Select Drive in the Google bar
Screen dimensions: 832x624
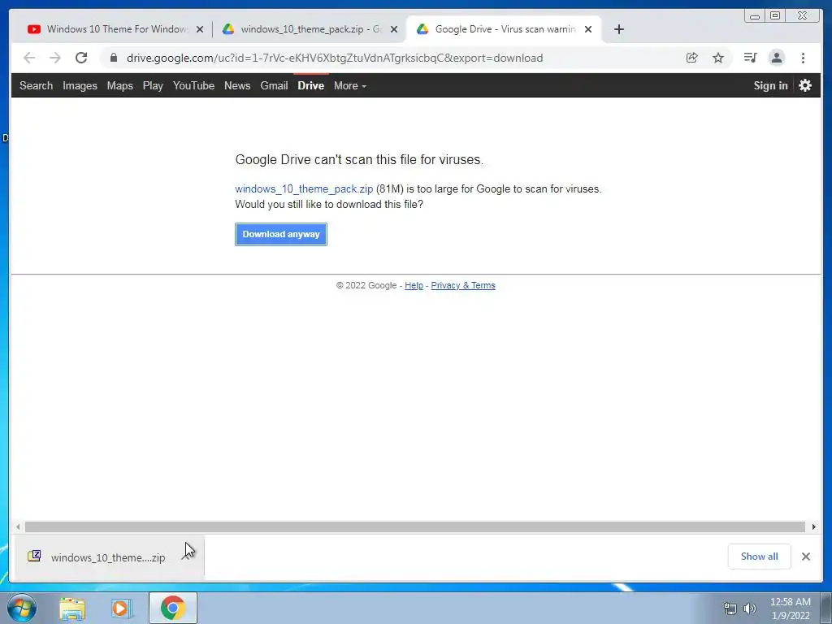(311, 85)
